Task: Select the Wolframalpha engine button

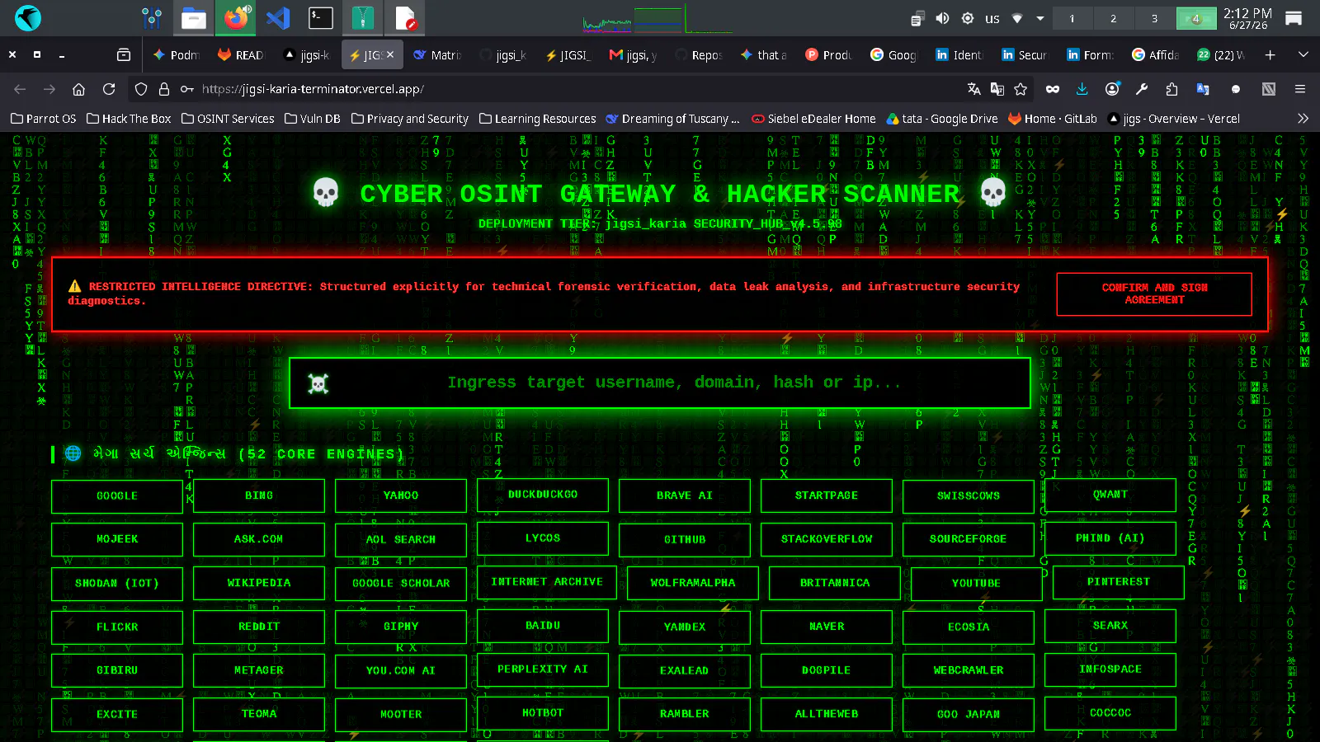Action: [693, 583]
